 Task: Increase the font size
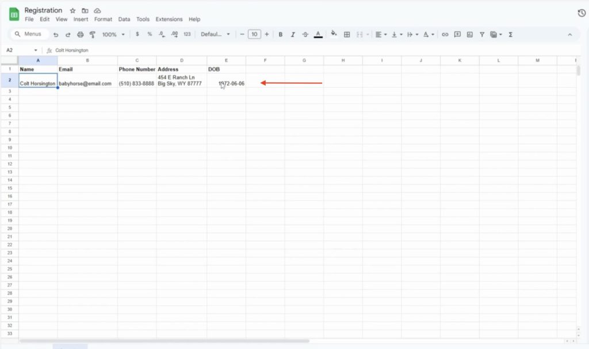click(267, 34)
